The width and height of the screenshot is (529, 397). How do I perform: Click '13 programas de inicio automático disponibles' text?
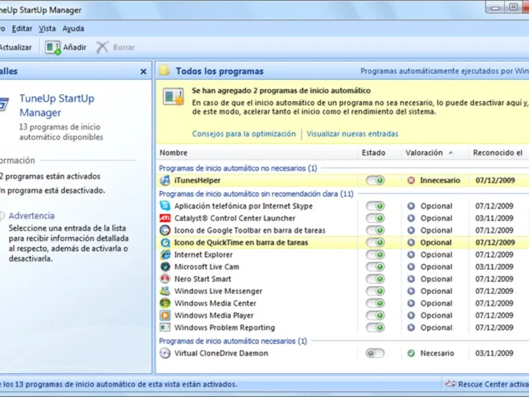tap(61, 132)
